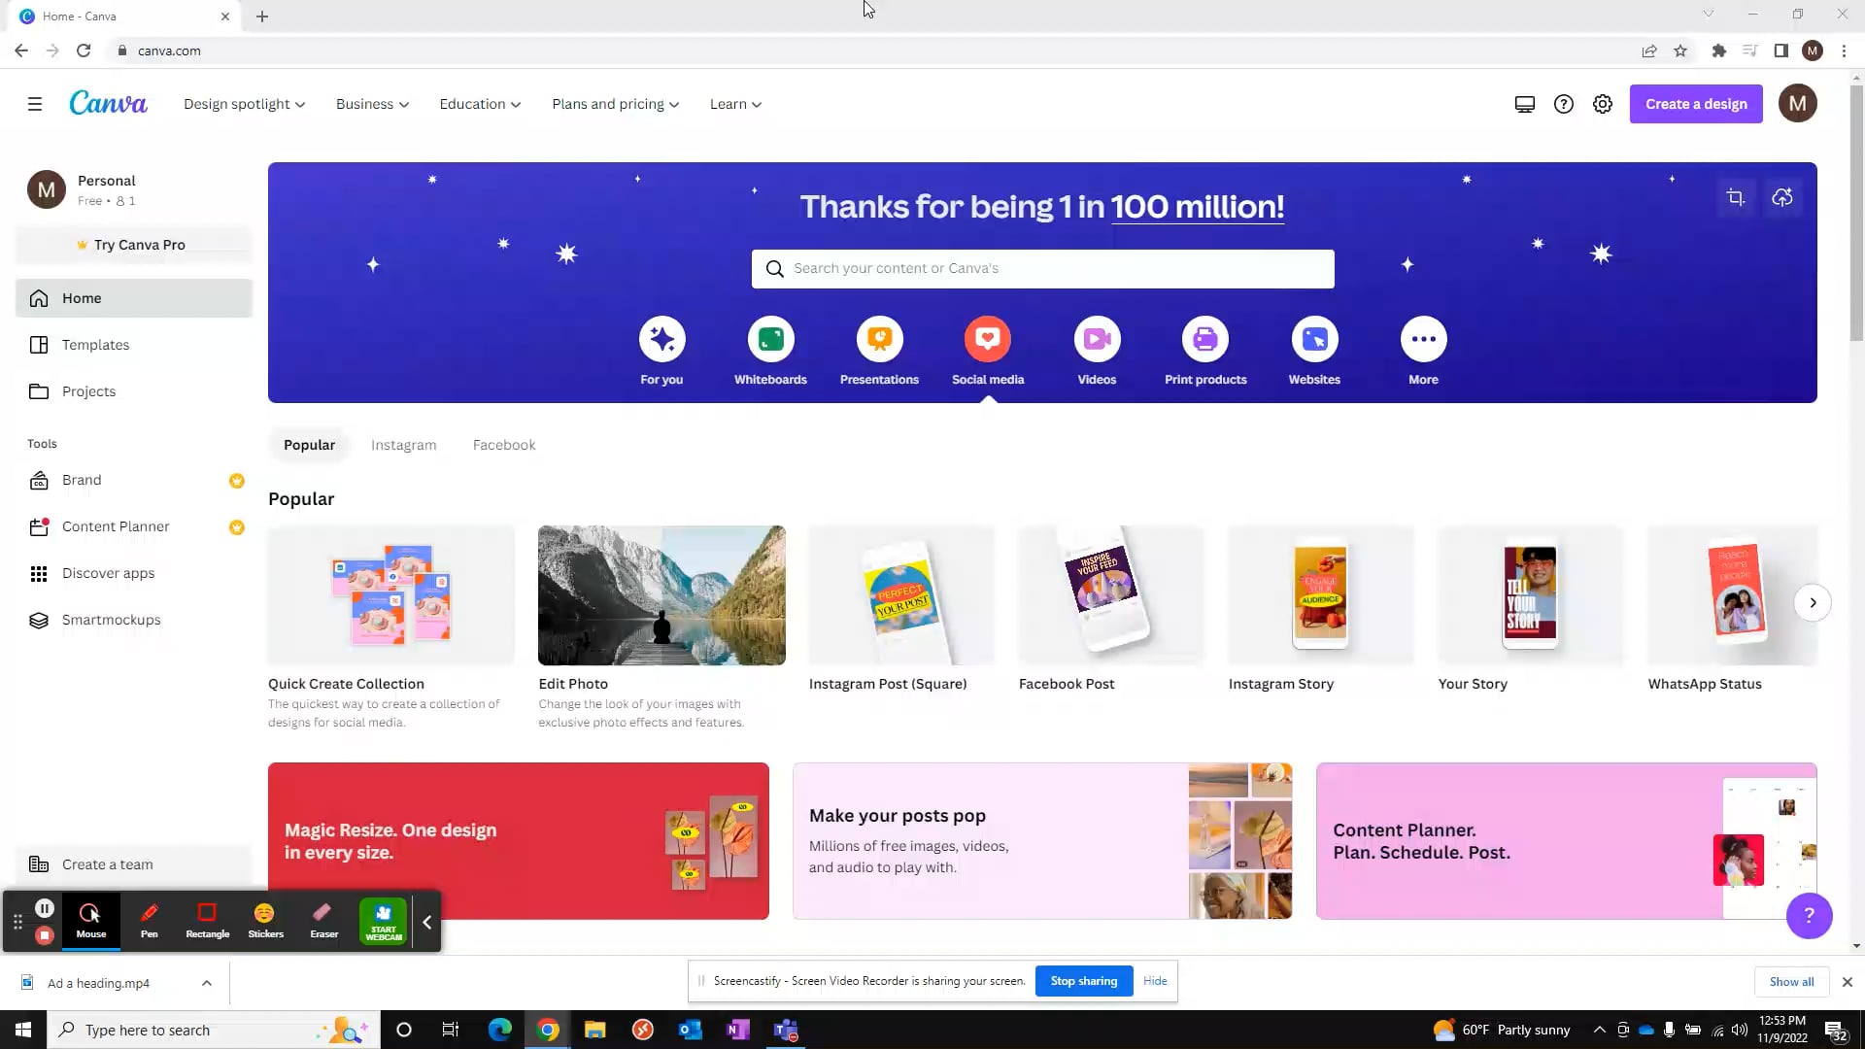Screen dimensions: 1865x1049
Task: Click the upload cloud icon in banner
Action: tap(1782, 198)
